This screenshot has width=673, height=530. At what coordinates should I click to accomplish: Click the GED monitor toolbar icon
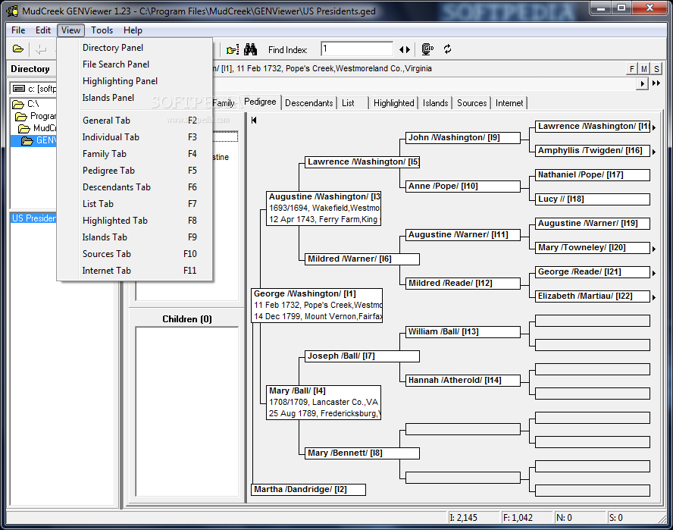[x=427, y=49]
